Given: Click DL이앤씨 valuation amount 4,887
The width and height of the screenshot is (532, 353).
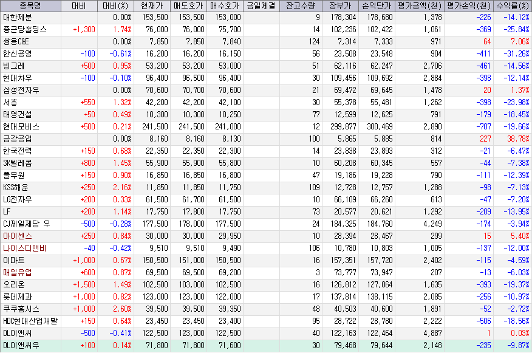Looking at the screenshot, I should (432, 334).
